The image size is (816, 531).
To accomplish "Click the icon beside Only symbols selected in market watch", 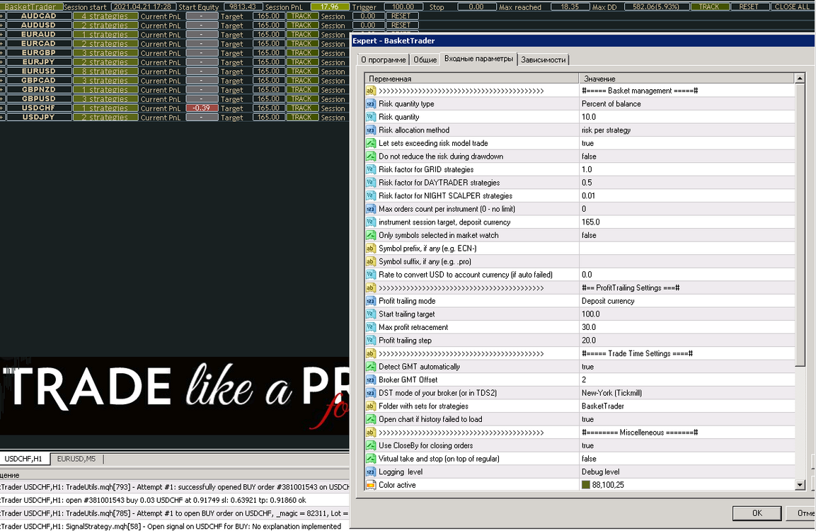I will [371, 235].
